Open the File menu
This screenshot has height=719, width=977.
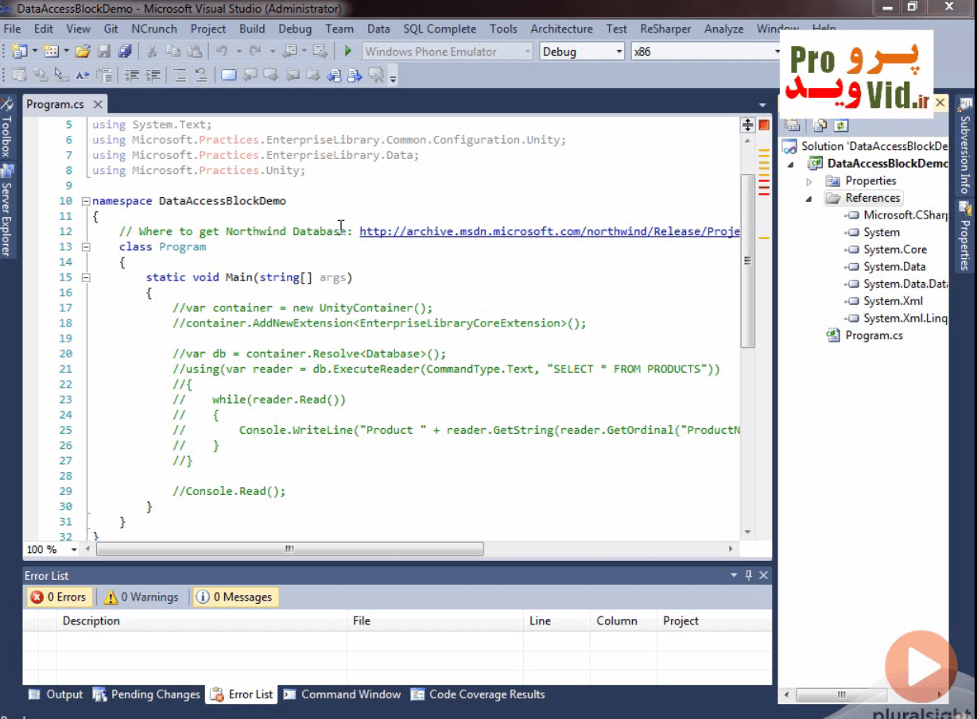12,29
